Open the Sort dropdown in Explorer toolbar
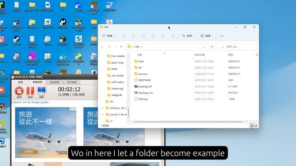 point(188,36)
